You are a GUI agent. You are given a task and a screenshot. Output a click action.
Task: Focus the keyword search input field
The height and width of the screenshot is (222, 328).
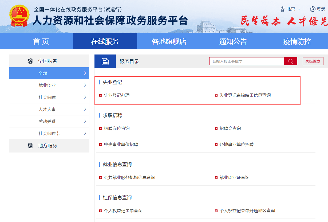click(246, 61)
